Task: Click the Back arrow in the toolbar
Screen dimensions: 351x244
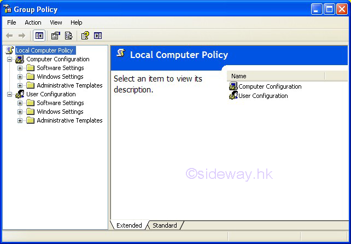Action: (9, 36)
